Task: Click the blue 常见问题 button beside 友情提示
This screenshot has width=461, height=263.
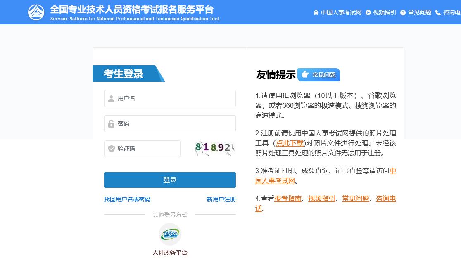Action: pyautogui.click(x=319, y=75)
